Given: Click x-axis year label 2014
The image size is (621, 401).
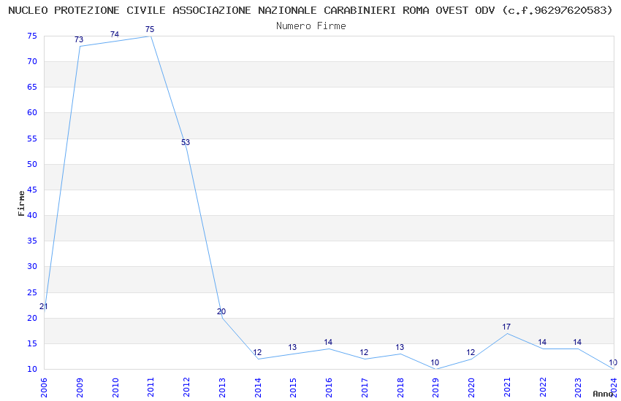Looking at the screenshot, I should [258, 387].
